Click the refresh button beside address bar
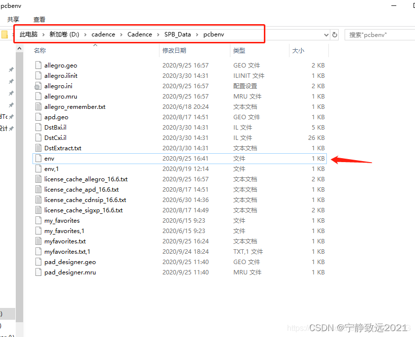This screenshot has width=415, height=337. click(x=335, y=34)
